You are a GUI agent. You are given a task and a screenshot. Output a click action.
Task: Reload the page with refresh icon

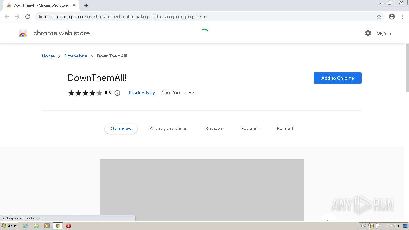27,17
